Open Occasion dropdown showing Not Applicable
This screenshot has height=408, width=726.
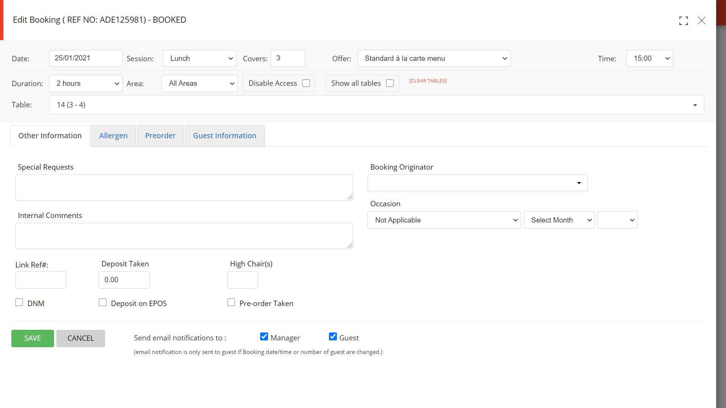coord(444,220)
